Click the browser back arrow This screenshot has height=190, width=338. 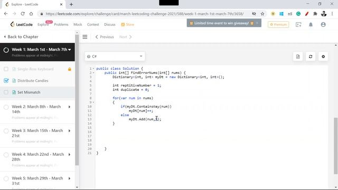tap(6, 14)
